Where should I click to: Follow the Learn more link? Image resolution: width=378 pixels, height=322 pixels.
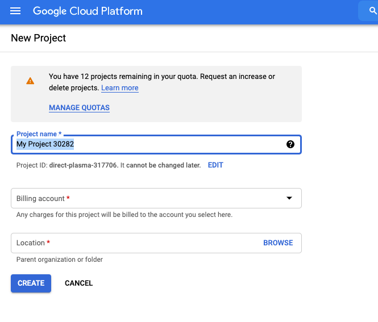pos(120,88)
